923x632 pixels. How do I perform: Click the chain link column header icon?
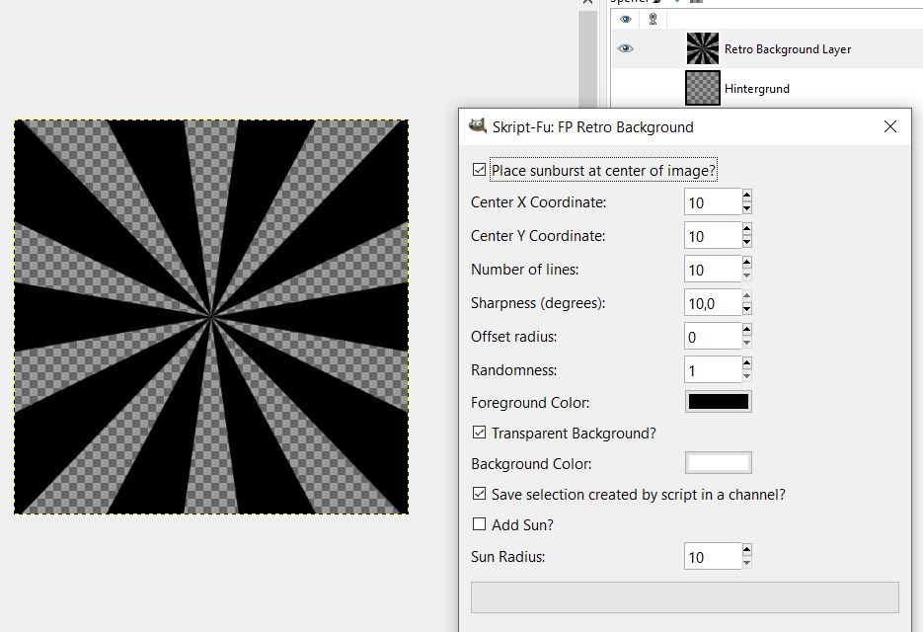click(x=653, y=19)
